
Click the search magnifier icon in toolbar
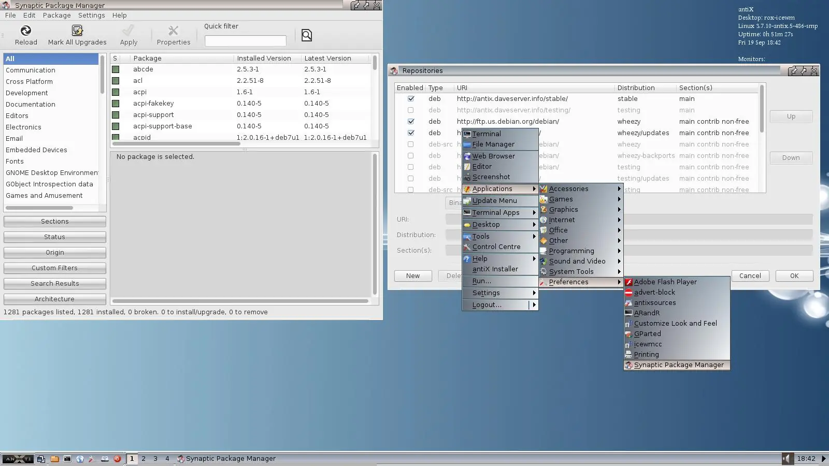tap(307, 35)
